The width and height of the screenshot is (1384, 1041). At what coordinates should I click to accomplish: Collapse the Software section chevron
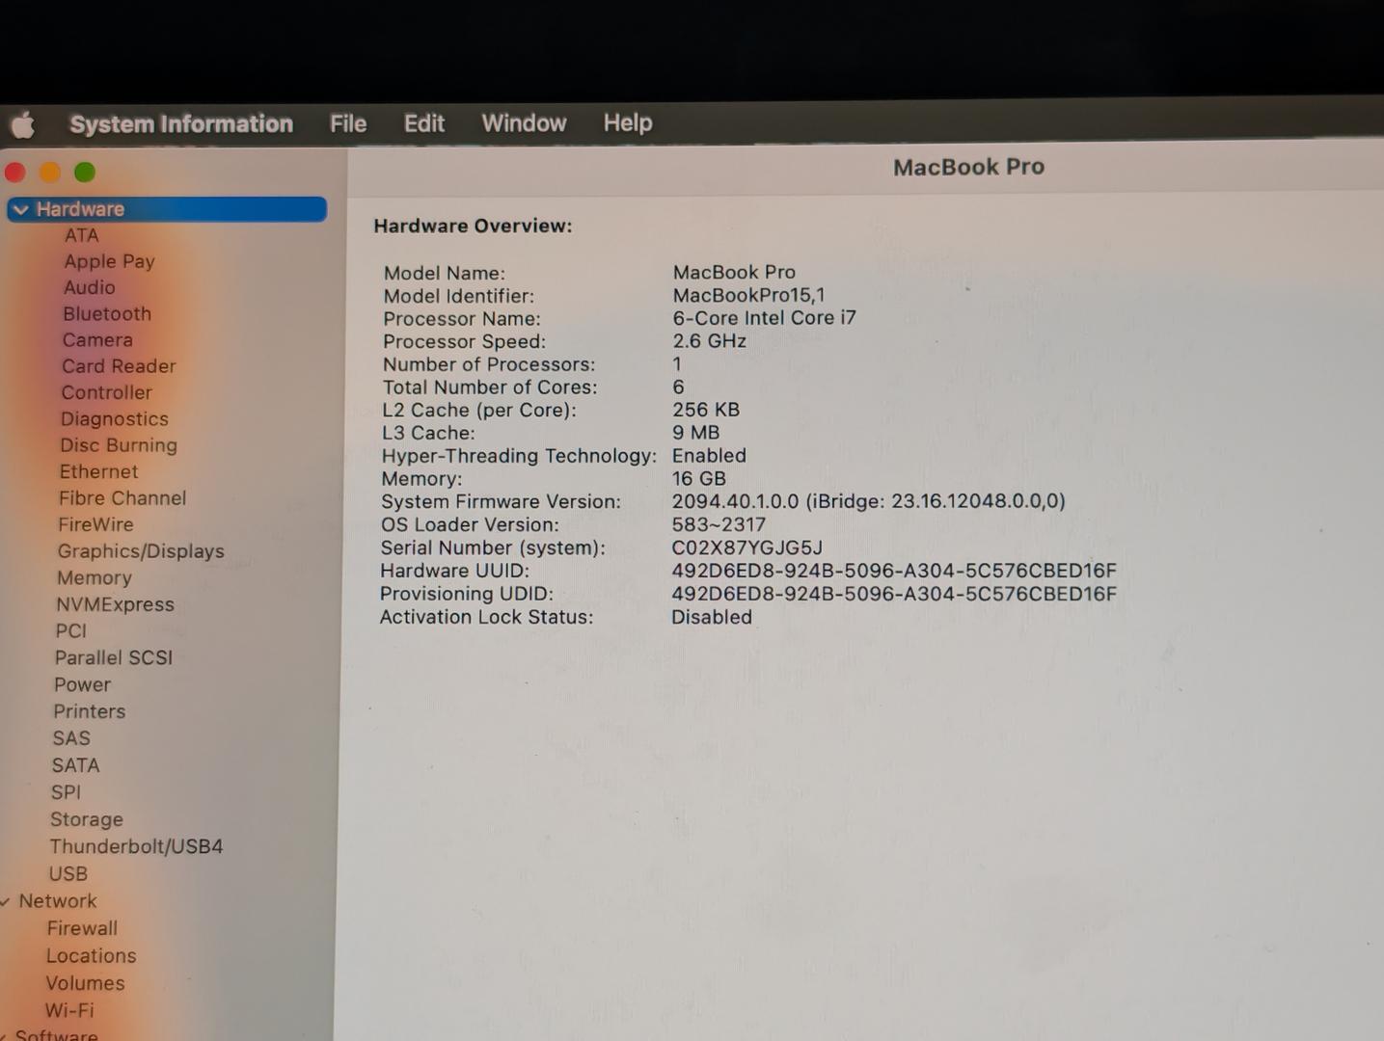[x=4, y=1036]
